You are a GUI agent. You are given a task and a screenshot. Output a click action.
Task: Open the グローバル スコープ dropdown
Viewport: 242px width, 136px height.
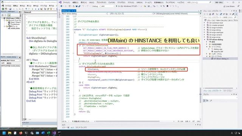[130, 14]
